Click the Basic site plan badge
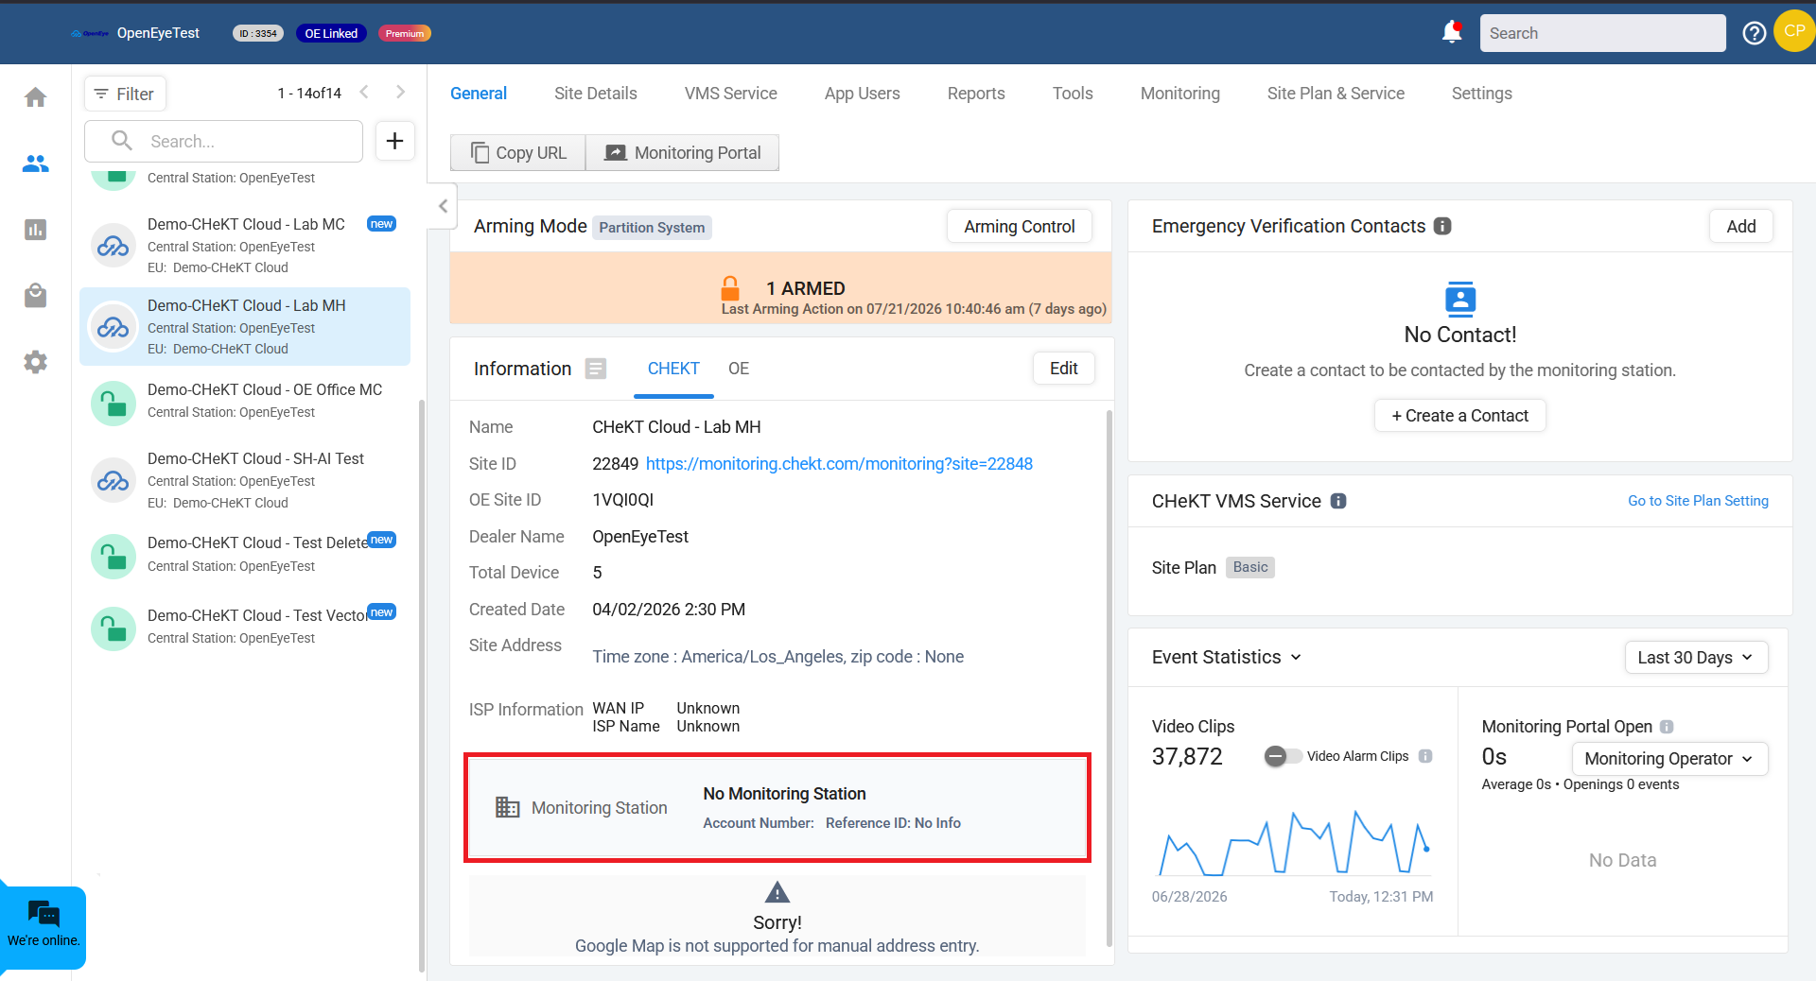 tap(1250, 567)
